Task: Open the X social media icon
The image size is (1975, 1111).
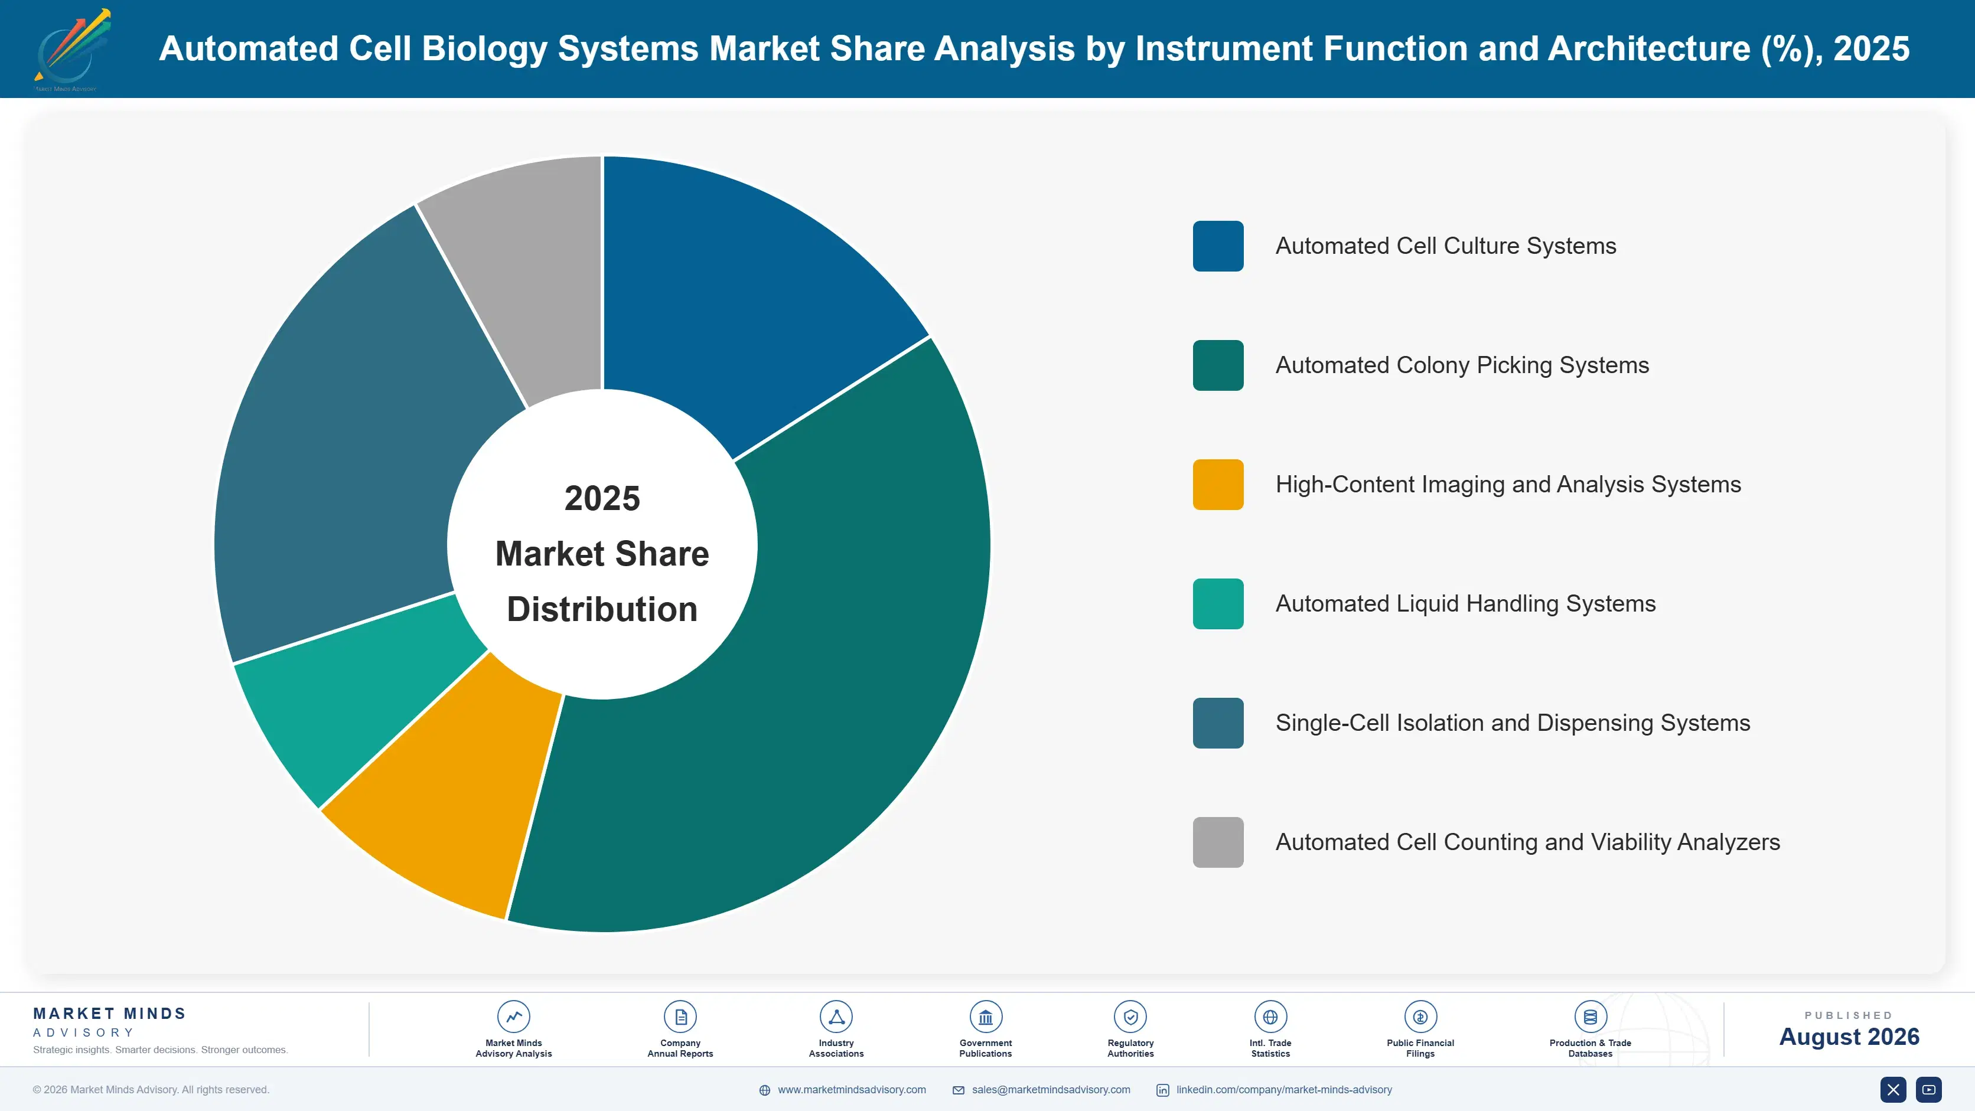Action: (1893, 1090)
